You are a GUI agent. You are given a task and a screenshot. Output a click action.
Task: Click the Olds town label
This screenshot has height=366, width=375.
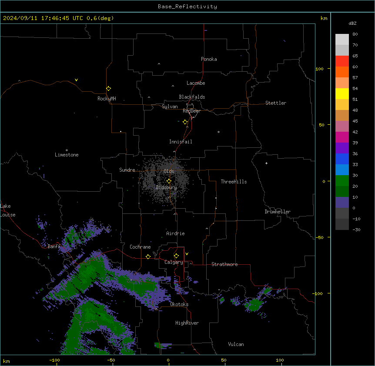click(x=169, y=171)
